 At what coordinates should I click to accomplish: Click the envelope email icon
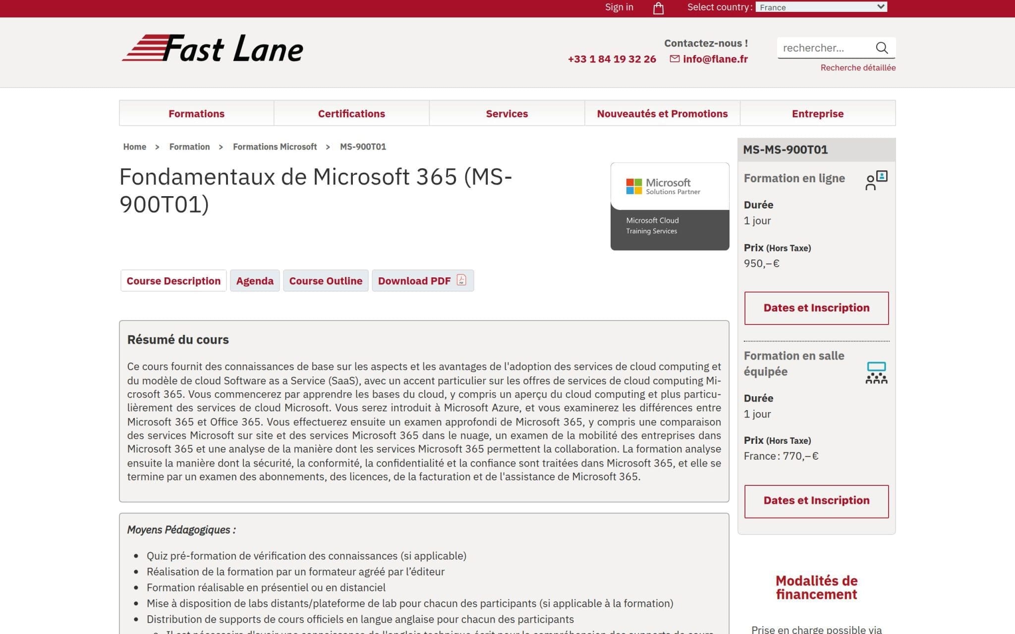675,58
